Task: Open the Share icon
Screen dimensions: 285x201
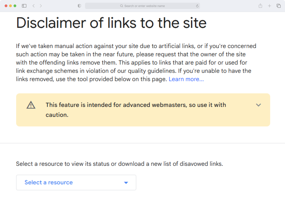Action: click(260, 6)
